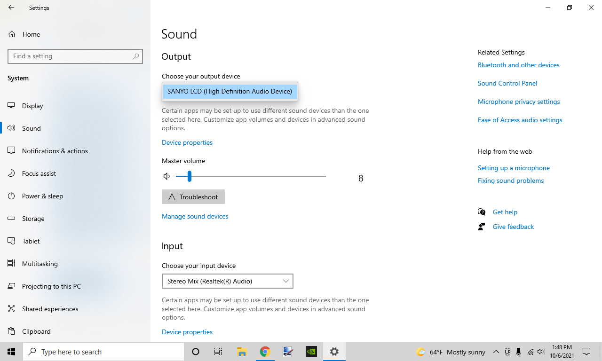Open Fixing sound problems help link
Screen dimensions: 602x361
[x=511, y=180]
